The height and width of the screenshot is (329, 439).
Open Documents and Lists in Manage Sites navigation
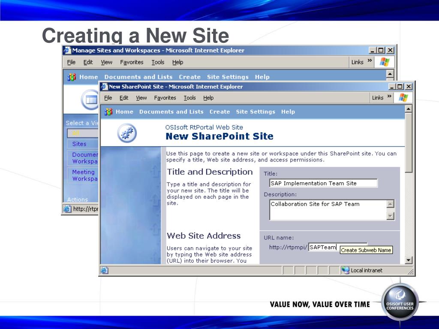[138, 77]
